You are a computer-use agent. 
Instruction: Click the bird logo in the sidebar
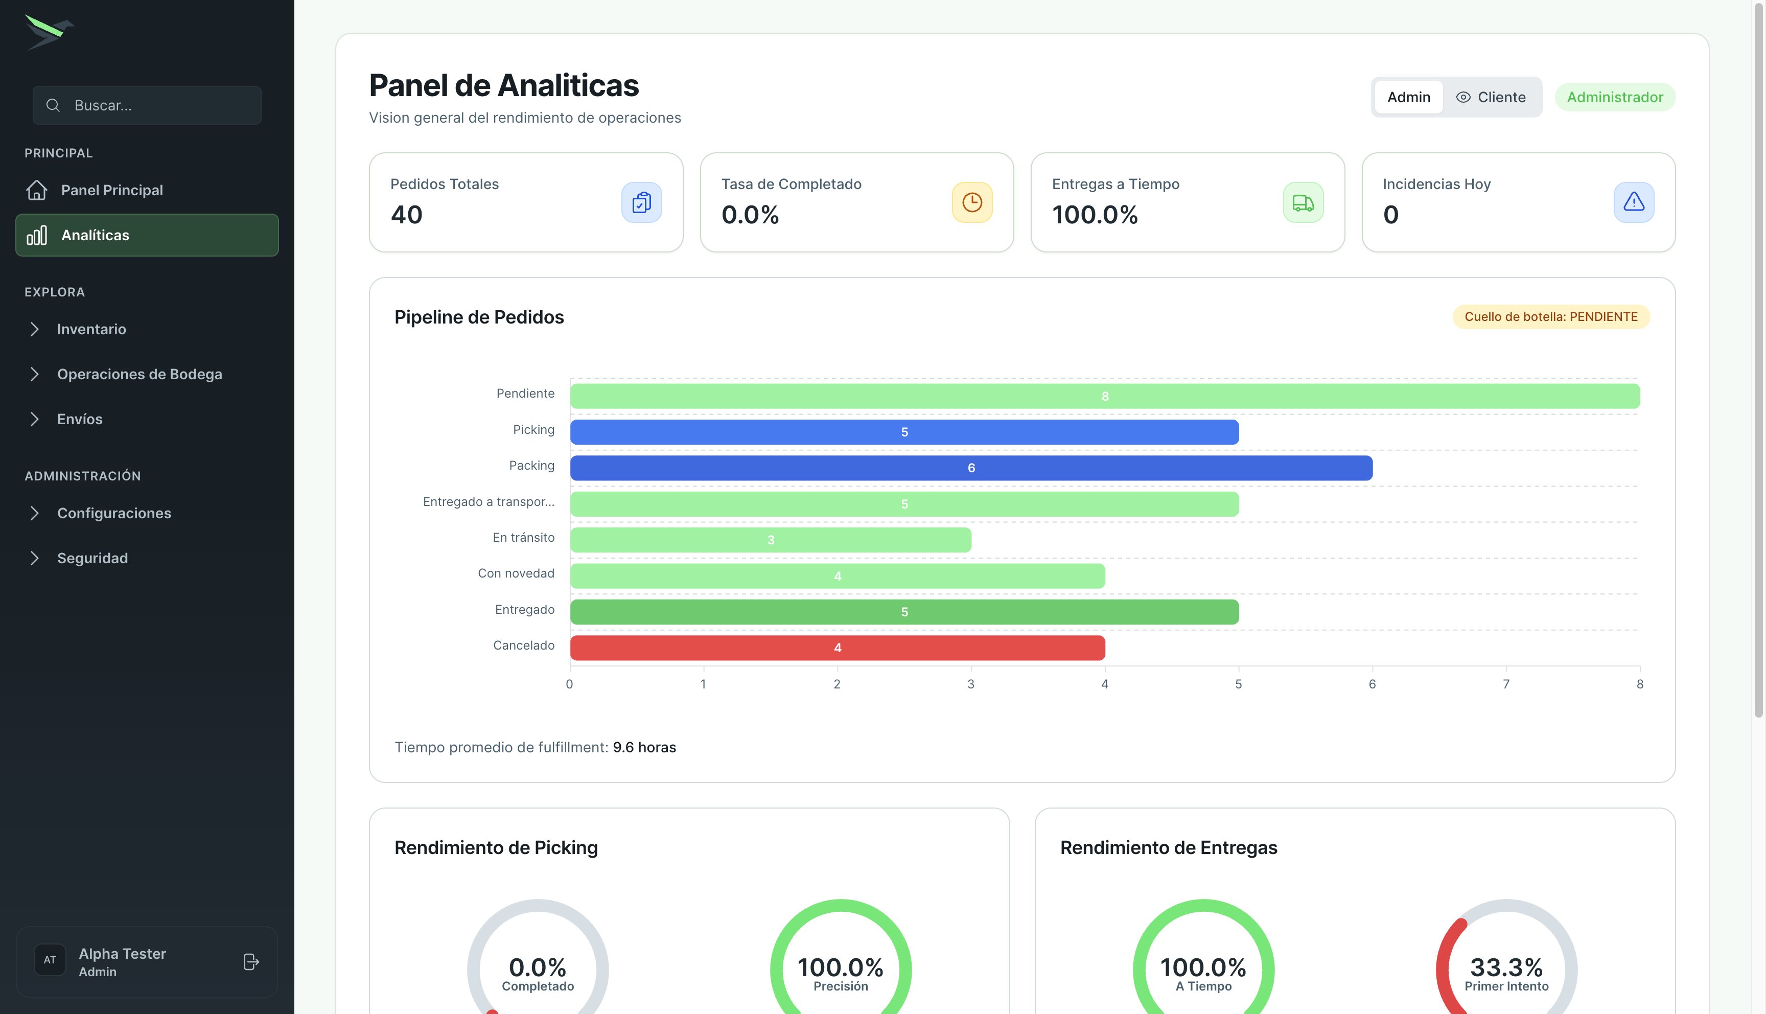click(x=50, y=32)
